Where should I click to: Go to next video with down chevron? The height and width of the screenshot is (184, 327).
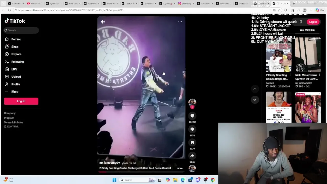click(255, 100)
